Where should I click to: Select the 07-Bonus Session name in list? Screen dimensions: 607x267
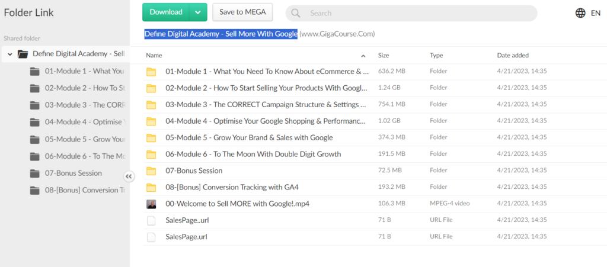click(x=194, y=171)
